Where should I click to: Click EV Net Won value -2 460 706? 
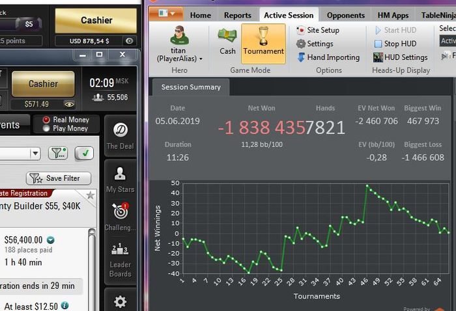(377, 121)
